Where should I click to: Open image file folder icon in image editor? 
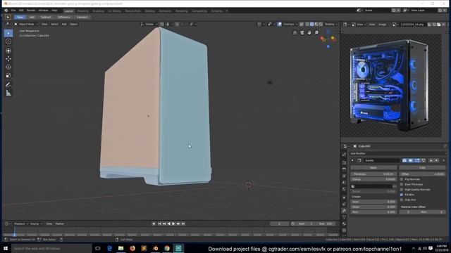pos(438,25)
